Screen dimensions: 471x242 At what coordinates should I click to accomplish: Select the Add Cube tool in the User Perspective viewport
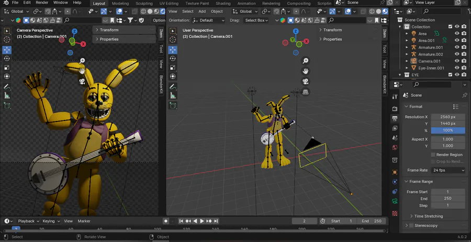coord(173,105)
